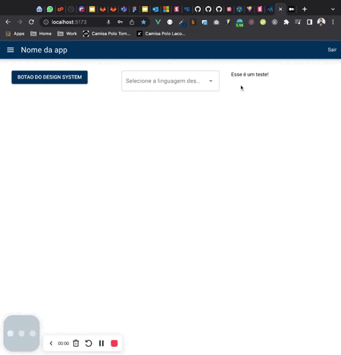
Task: Close the current tab with the X
Action: (281, 9)
